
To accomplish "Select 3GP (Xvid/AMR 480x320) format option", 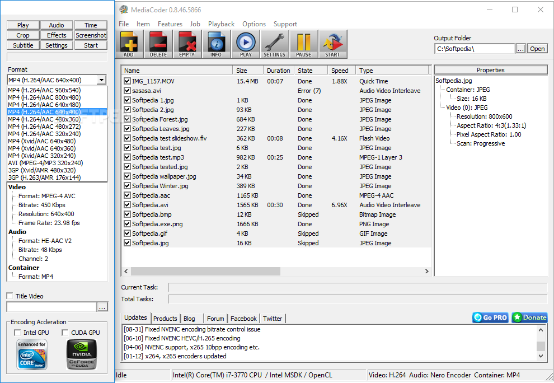I will tap(57, 170).
